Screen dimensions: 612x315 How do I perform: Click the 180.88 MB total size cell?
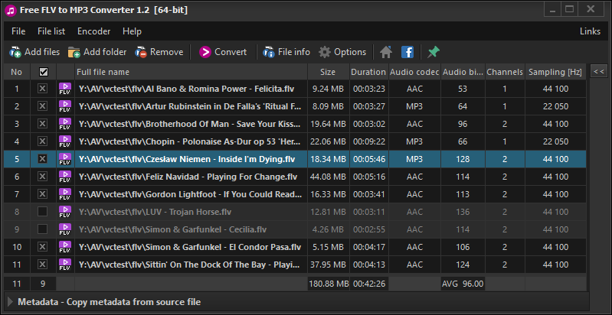tap(329, 284)
